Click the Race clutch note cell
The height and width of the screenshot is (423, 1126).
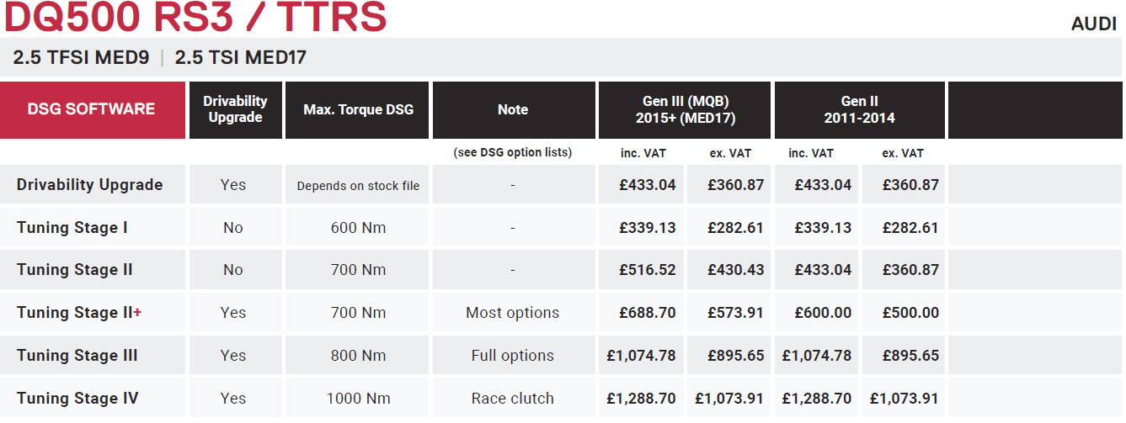[513, 399]
